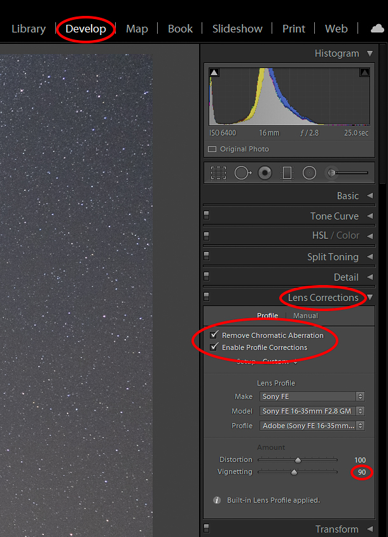
Task: Click the info icon beside Built-in Lens Profile
Action: [x=217, y=500]
